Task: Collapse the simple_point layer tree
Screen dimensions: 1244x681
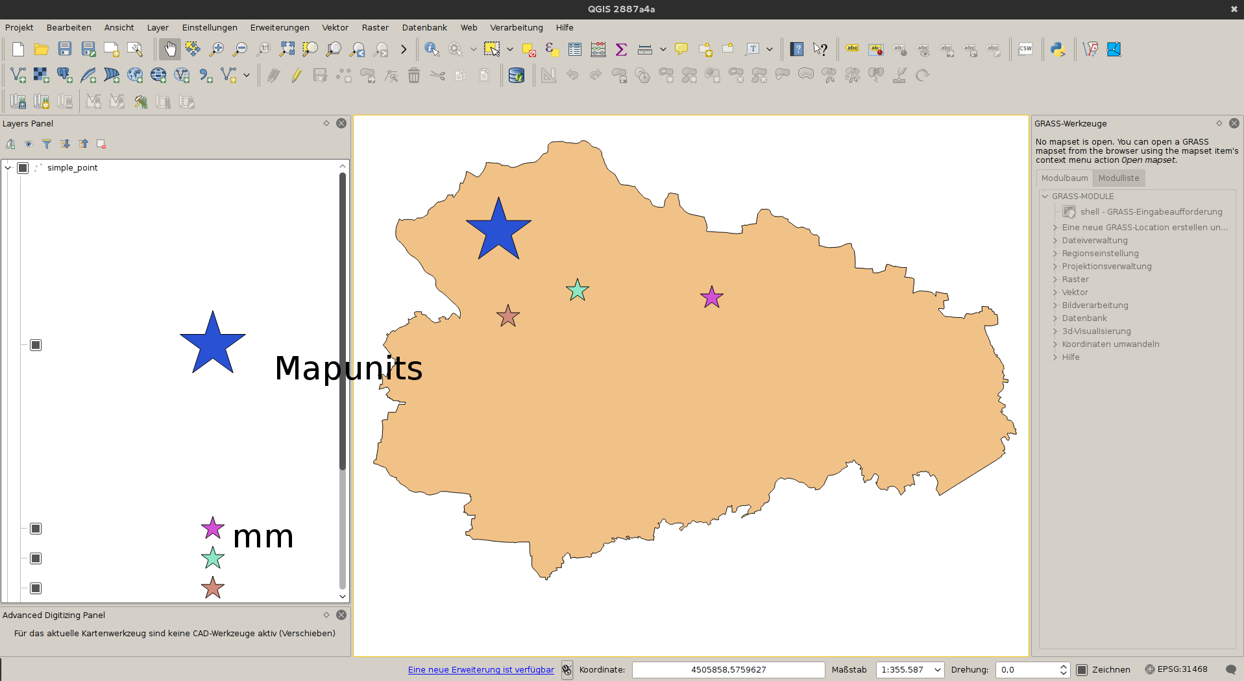Action: click(8, 168)
